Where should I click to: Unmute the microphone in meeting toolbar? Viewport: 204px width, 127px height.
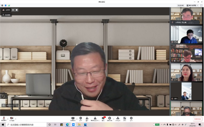(x=4, y=119)
